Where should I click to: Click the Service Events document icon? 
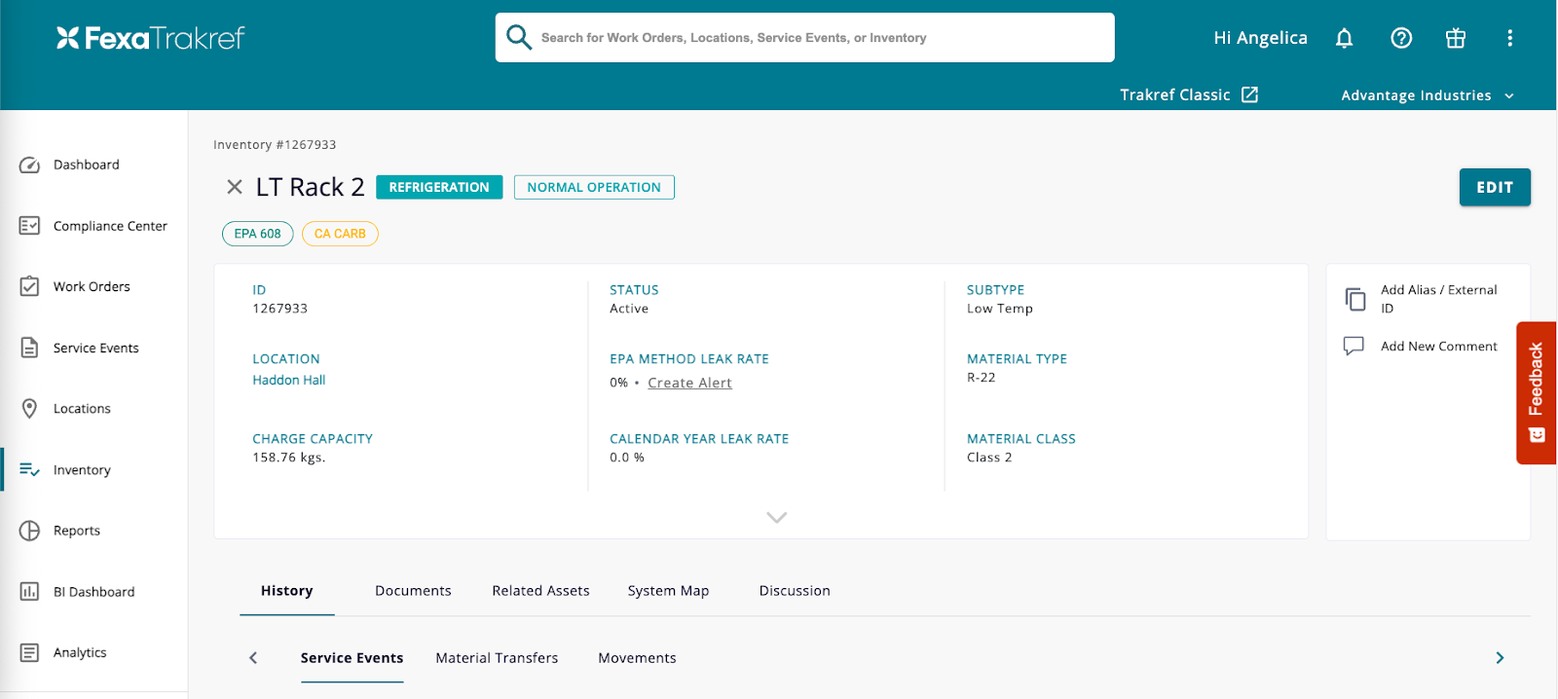click(29, 348)
